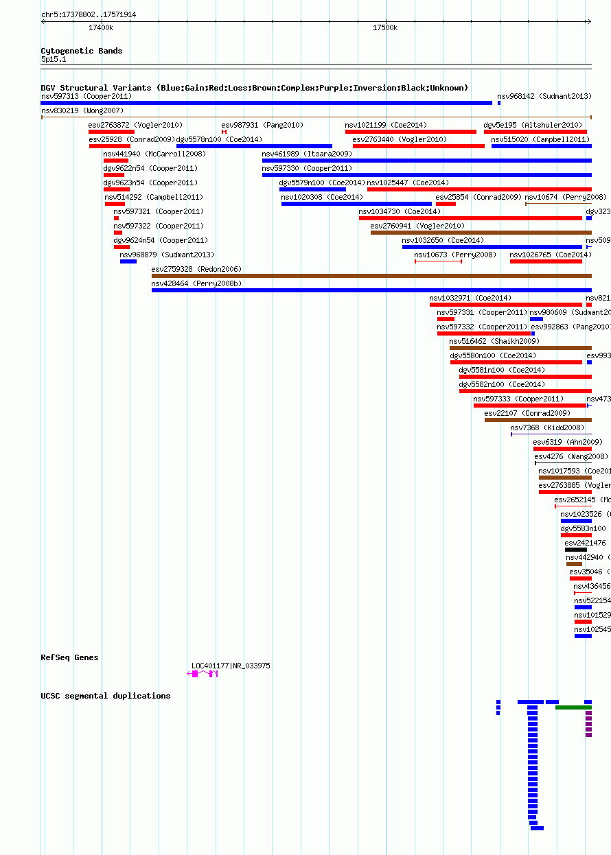Open esv987931 (Pang2010) variant

pos(224,132)
